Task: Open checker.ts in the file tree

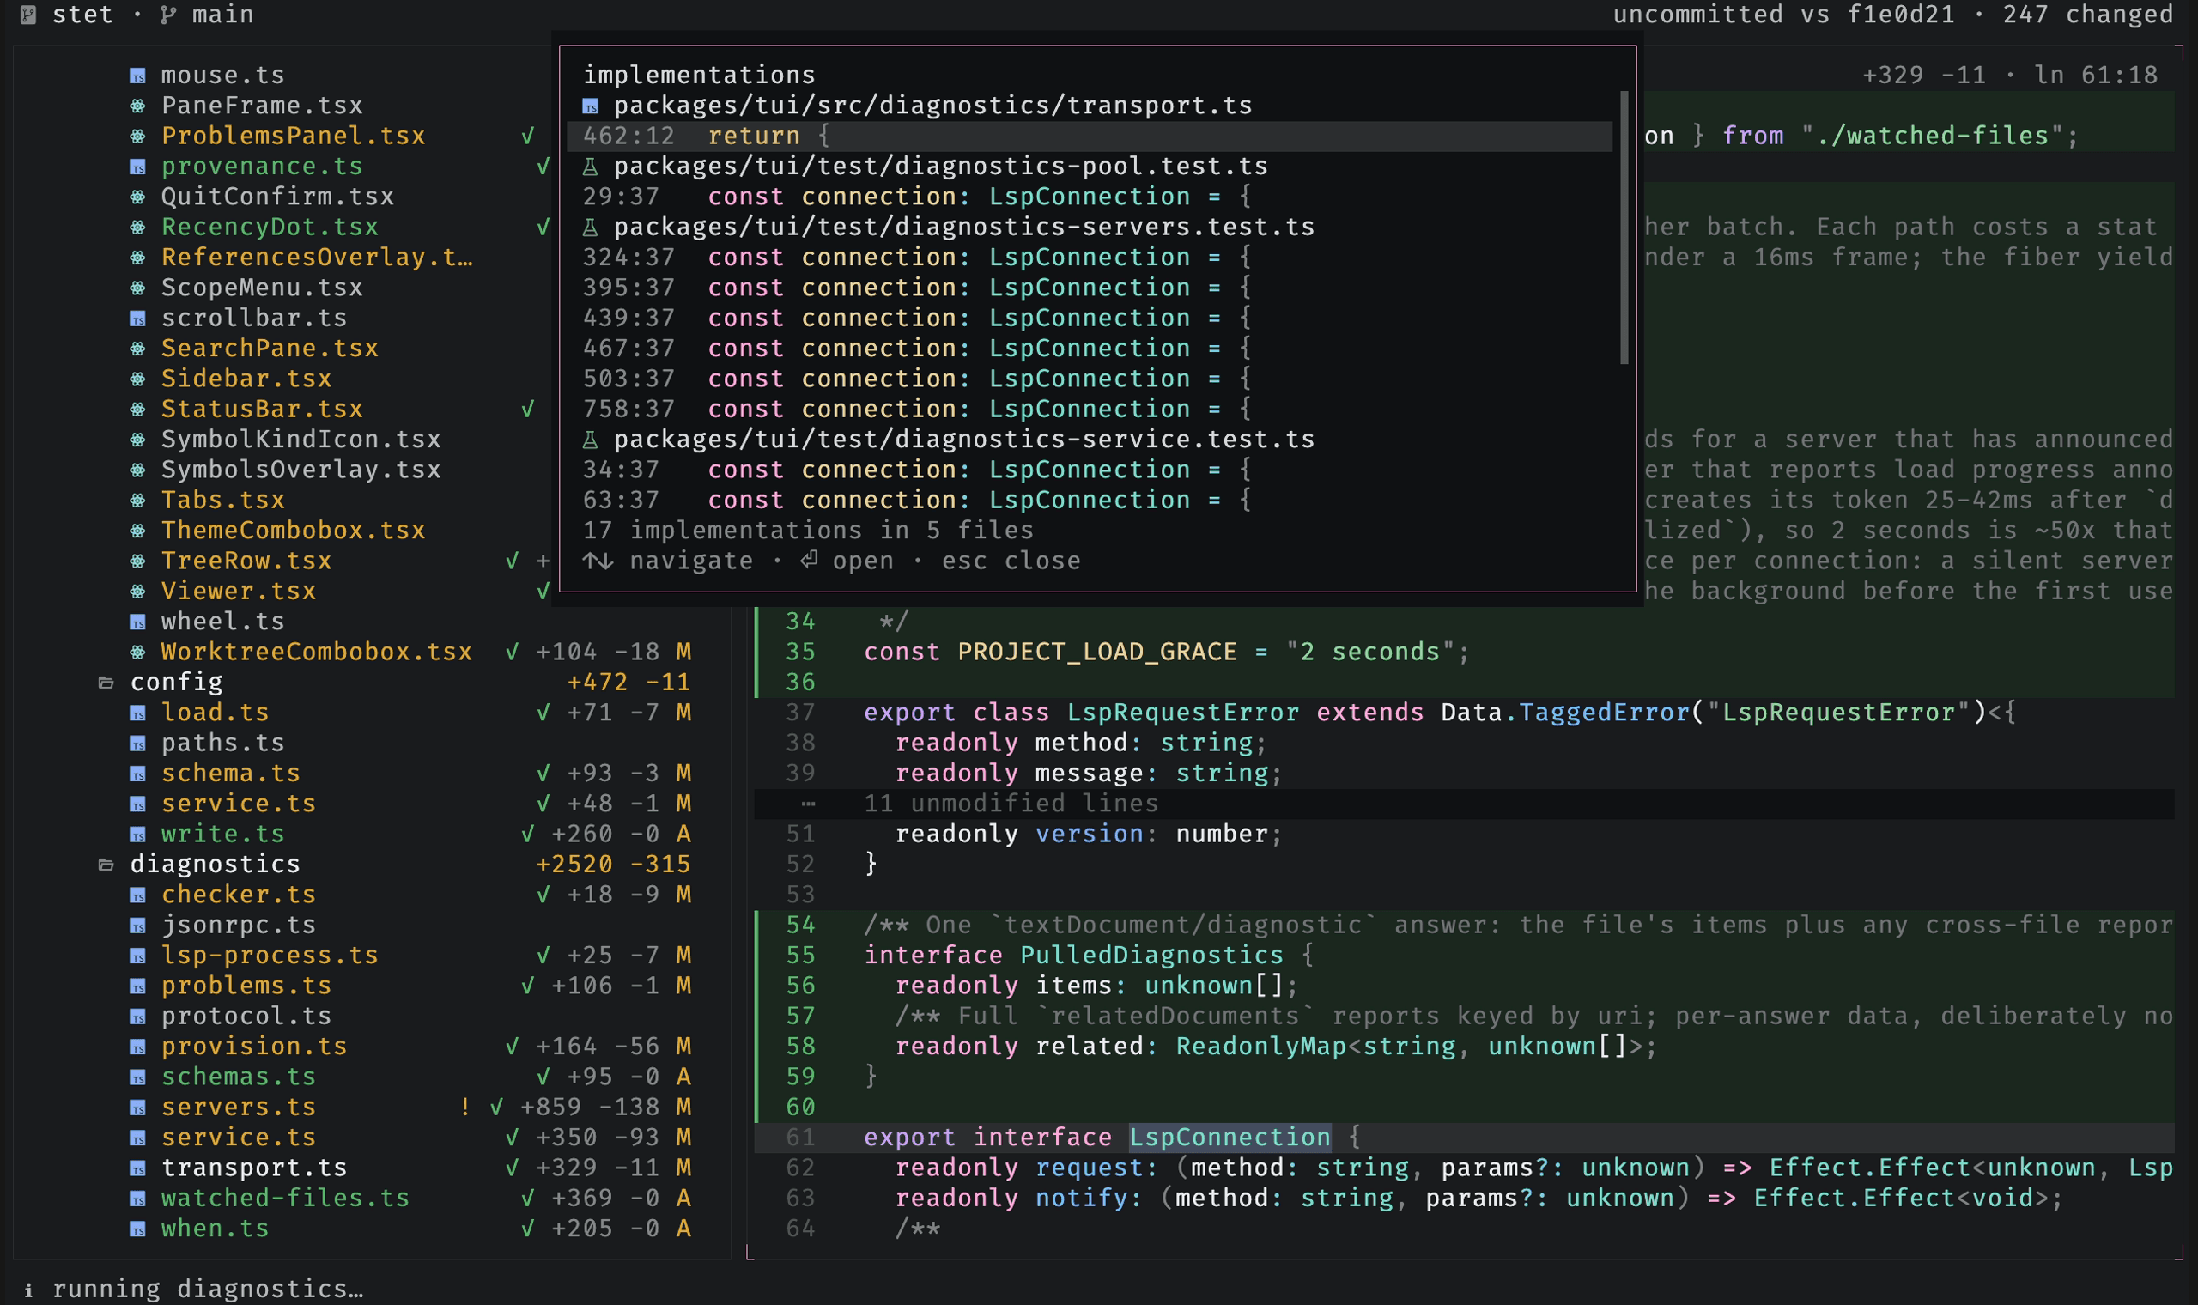Action: coord(239,895)
